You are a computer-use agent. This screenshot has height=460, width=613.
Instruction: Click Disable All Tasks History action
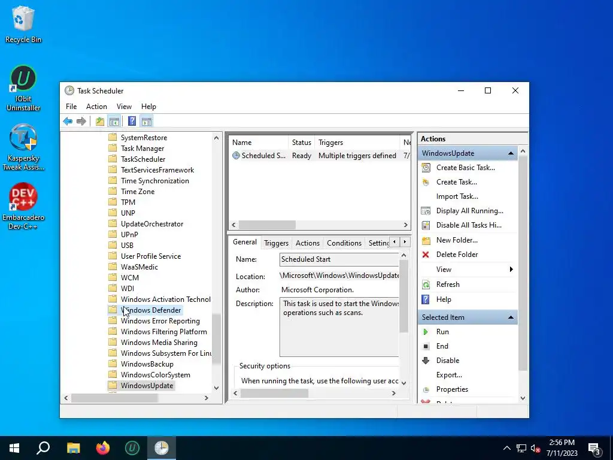tap(469, 225)
